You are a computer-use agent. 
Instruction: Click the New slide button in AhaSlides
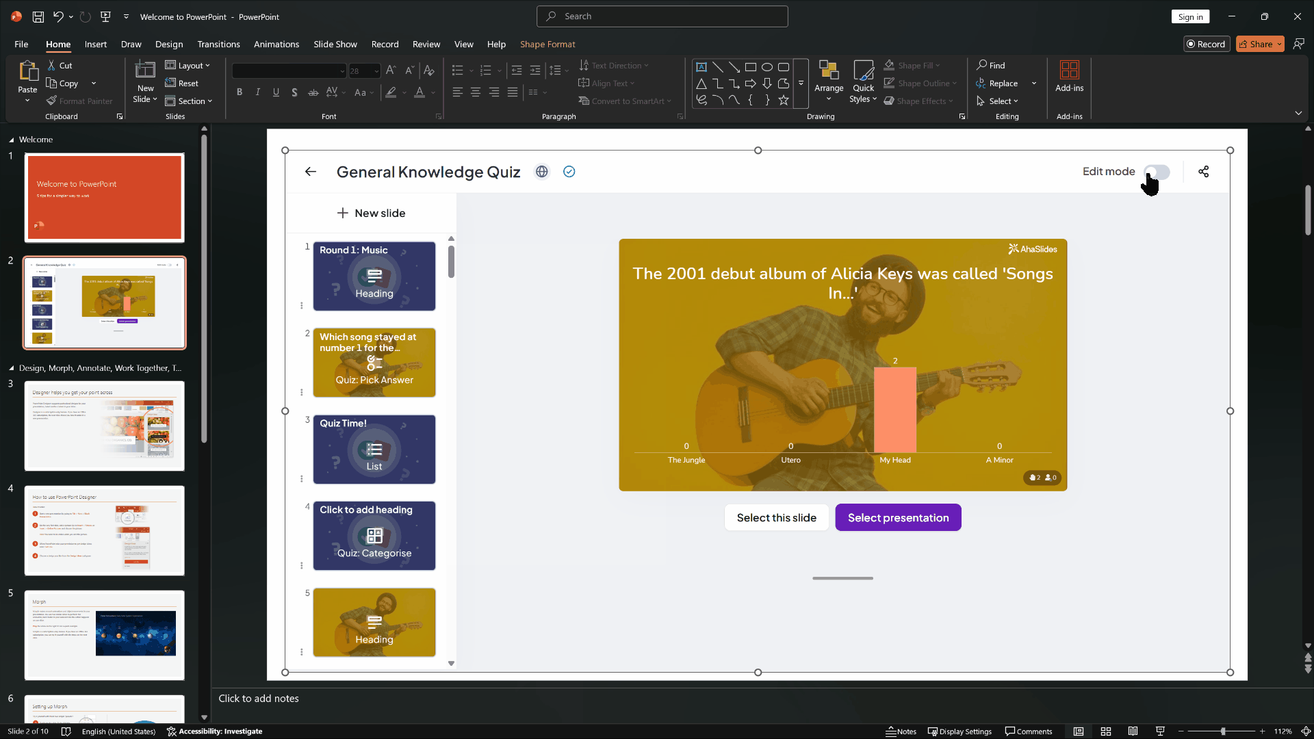[371, 213]
